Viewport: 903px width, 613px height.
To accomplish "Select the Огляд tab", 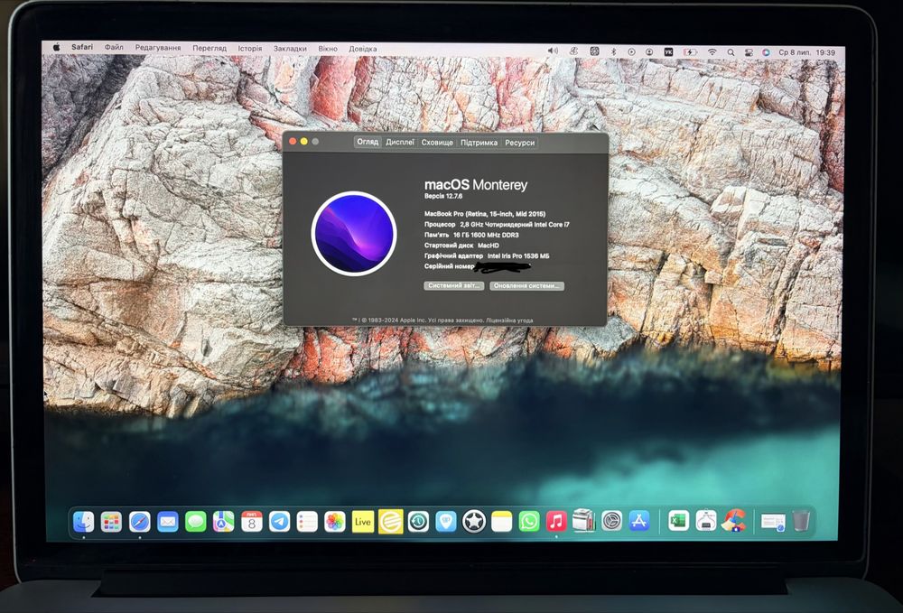I will (x=368, y=142).
